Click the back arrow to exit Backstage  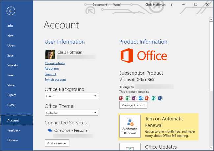(x=11, y=11)
